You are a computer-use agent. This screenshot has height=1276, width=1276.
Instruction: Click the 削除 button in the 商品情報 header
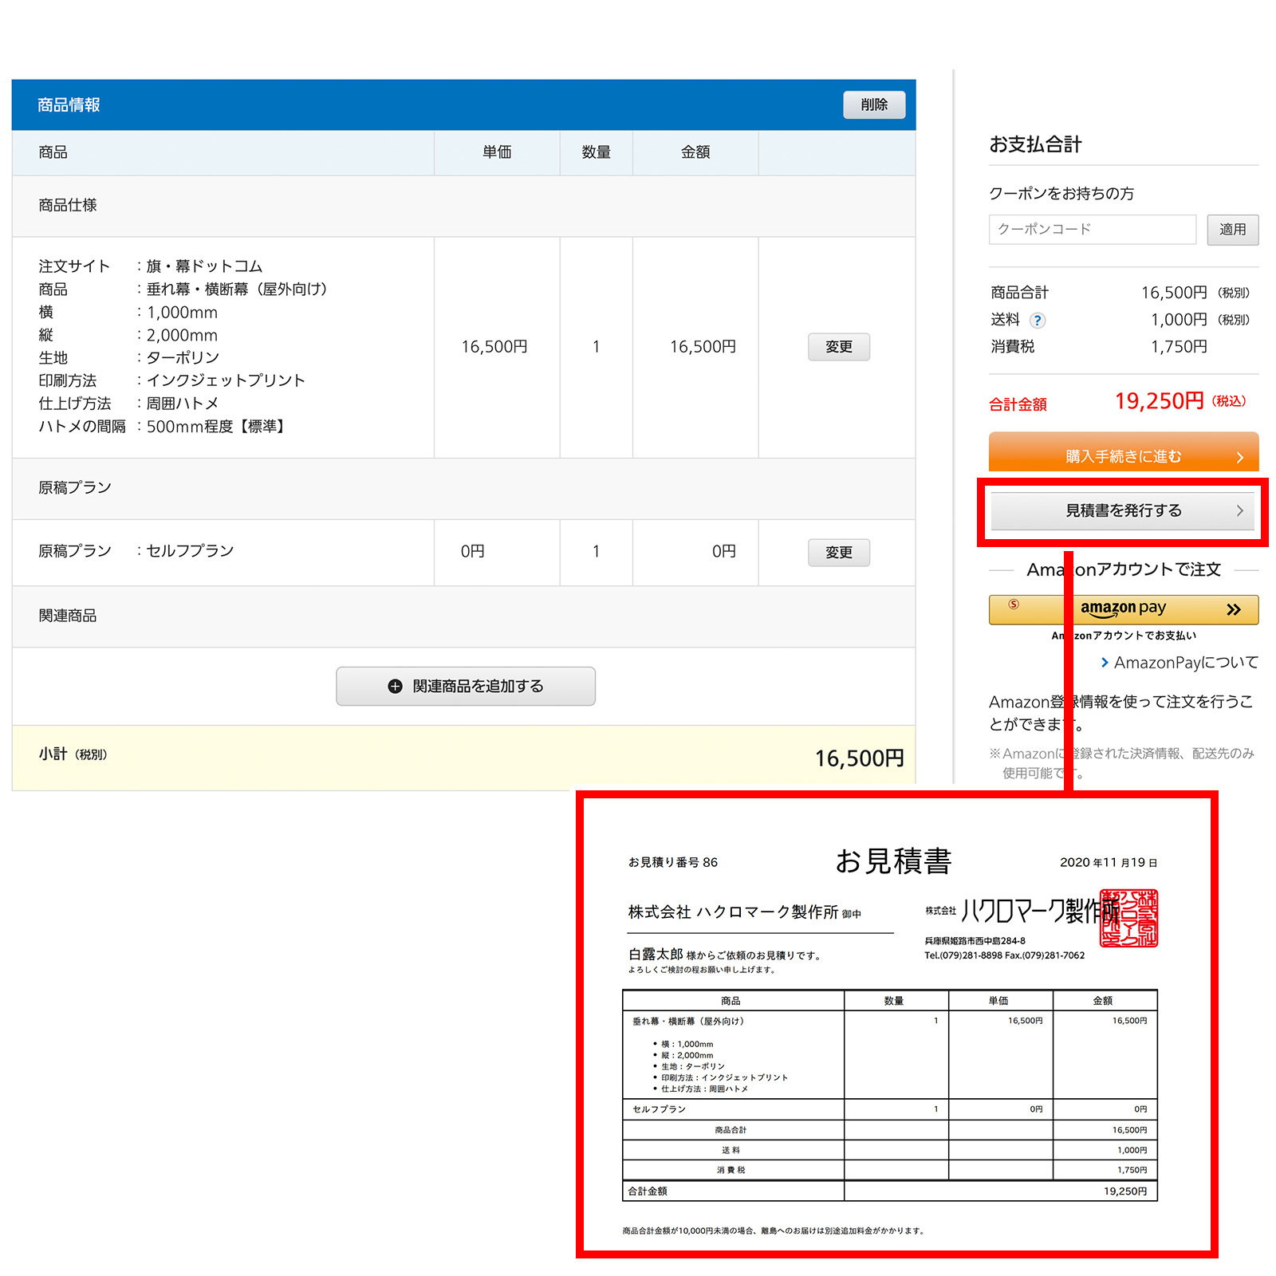(x=873, y=104)
